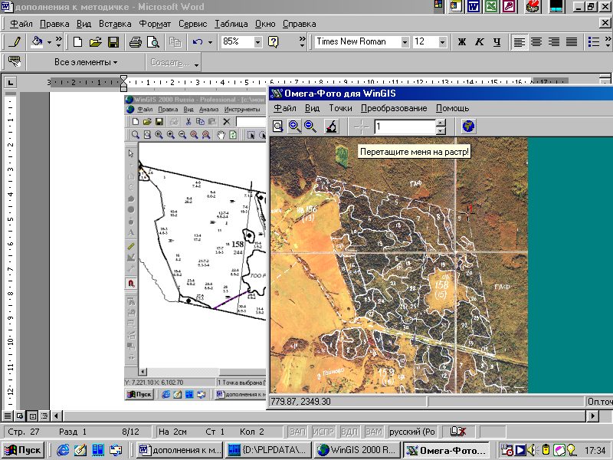Open Вставка menu in Word

tap(115, 24)
